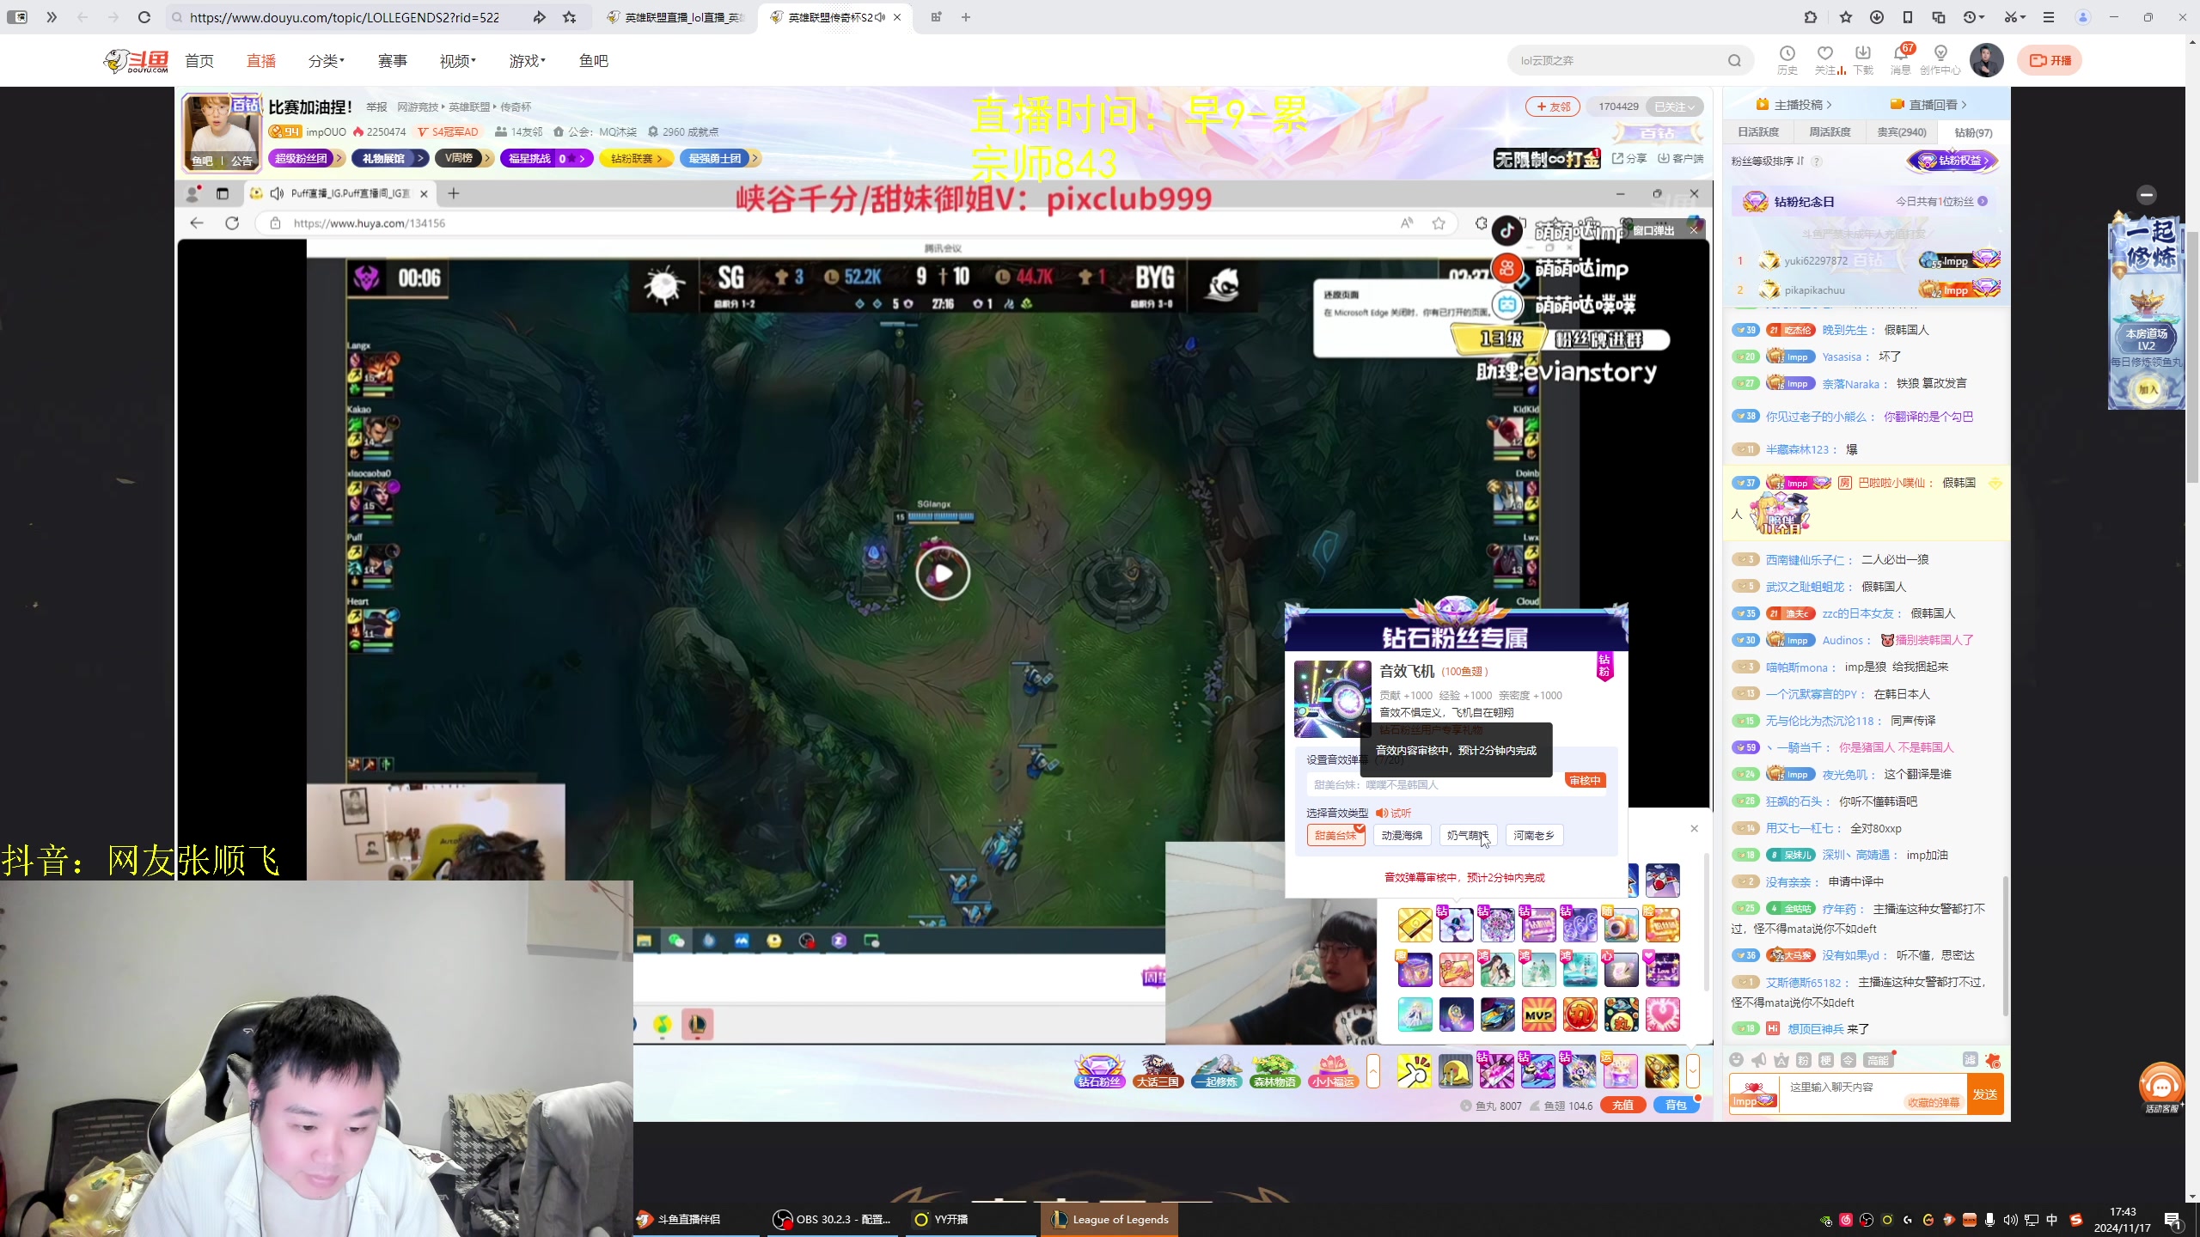
Task: Open 鱼吧 in navigation
Action: click(594, 61)
